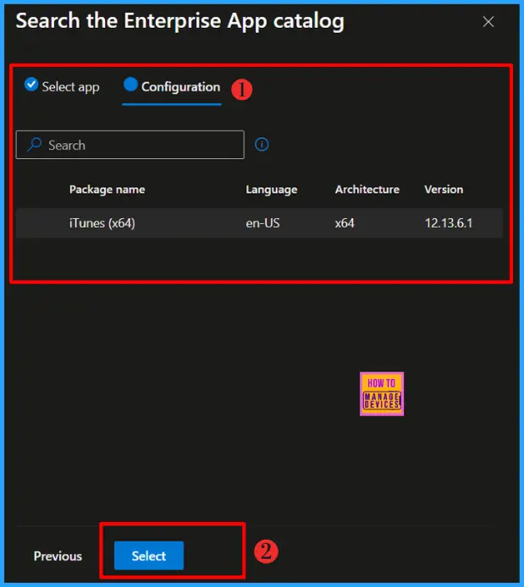Click the x64 architecture cell
The height and width of the screenshot is (587, 524).
point(345,223)
